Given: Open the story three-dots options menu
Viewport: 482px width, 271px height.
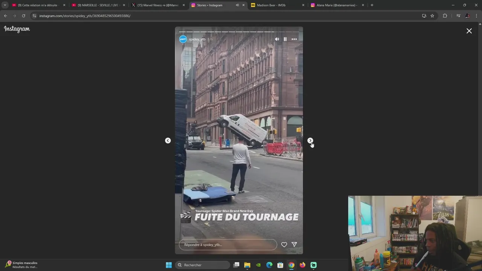Looking at the screenshot, I should [x=294, y=39].
